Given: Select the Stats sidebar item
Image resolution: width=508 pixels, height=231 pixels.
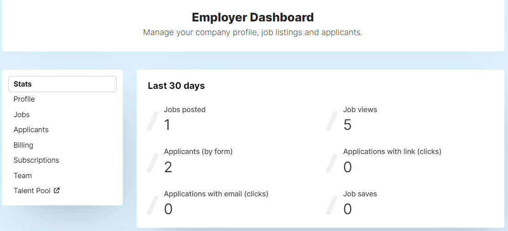Looking at the screenshot, I should pos(62,84).
